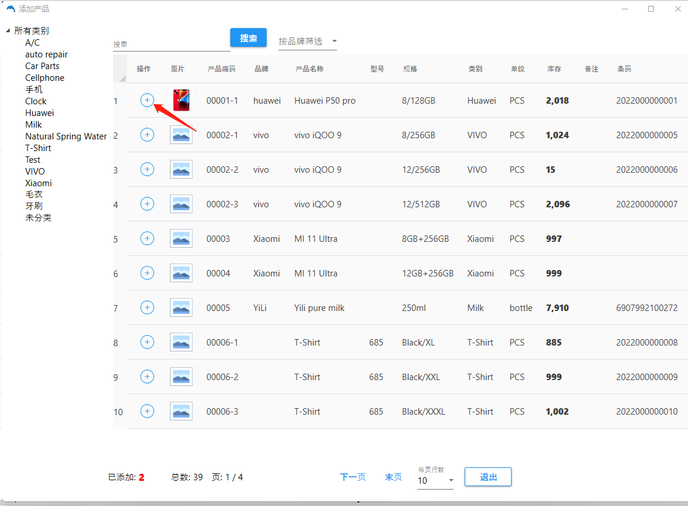This screenshot has height=506, width=688.
Task: Select the Xiaomi category in tree
Action: (x=38, y=183)
